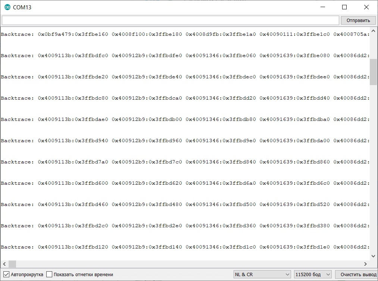Click backtrace value 0x400912b9:0x3ffbd7c0
This screenshot has width=378, height=281.
(x=147, y=162)
